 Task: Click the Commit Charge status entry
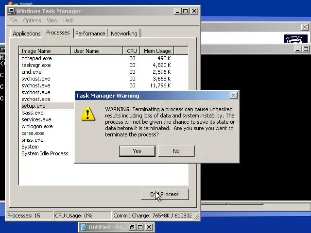pos(152,216)
